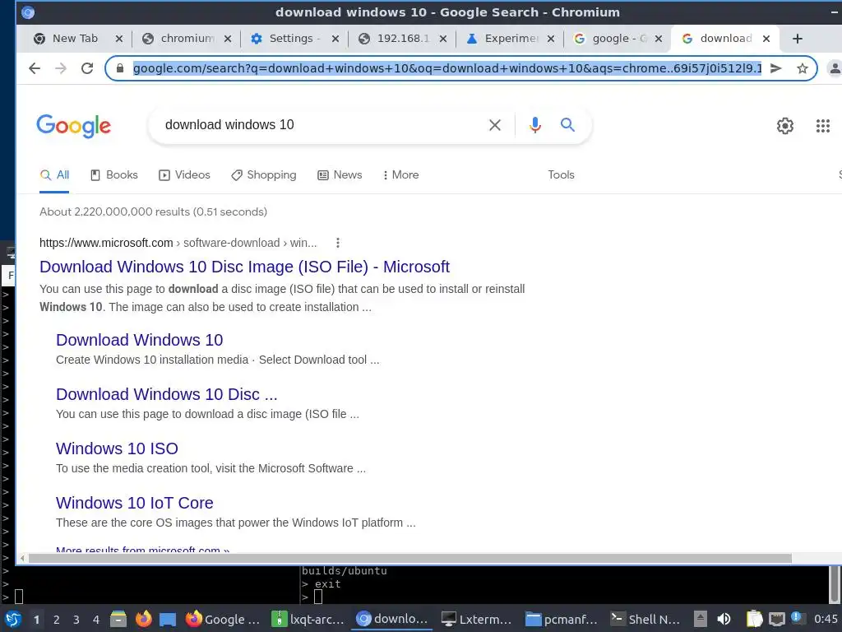This screenshot has width=842, height=632.
Task: Filter results by Videos
Action: [184, 175]
